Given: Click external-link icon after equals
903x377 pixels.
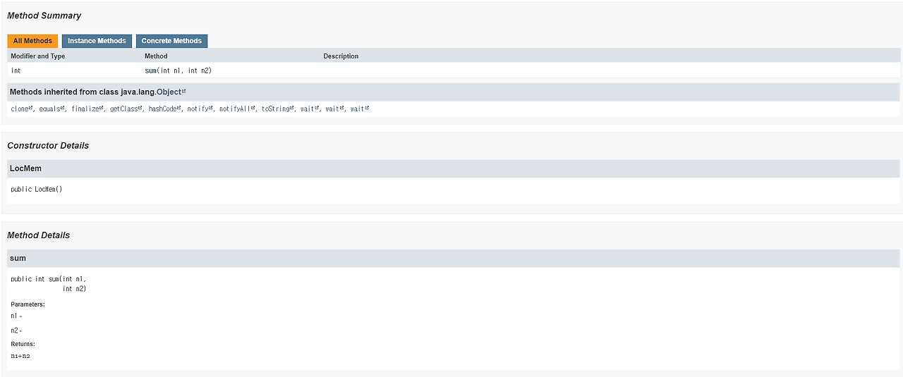Looking at the screenshot, I should pyautogui.click(x=63, y=108).
